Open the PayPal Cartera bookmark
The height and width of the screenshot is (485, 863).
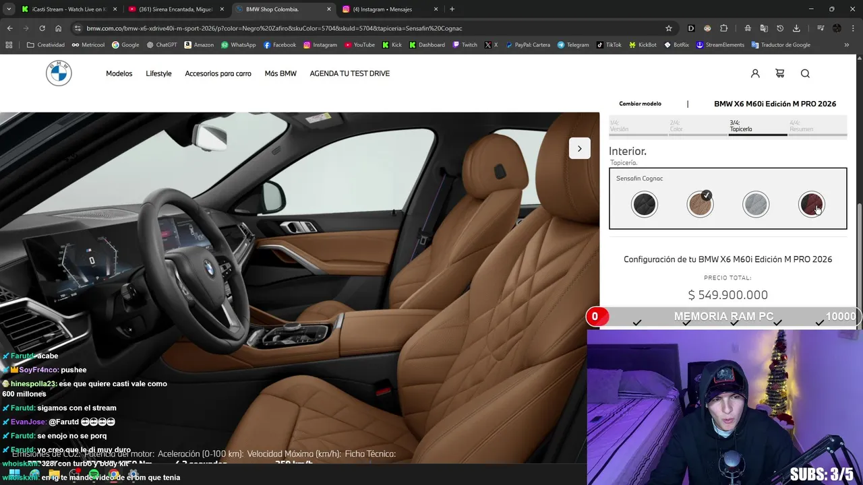[x=527, y=45]
